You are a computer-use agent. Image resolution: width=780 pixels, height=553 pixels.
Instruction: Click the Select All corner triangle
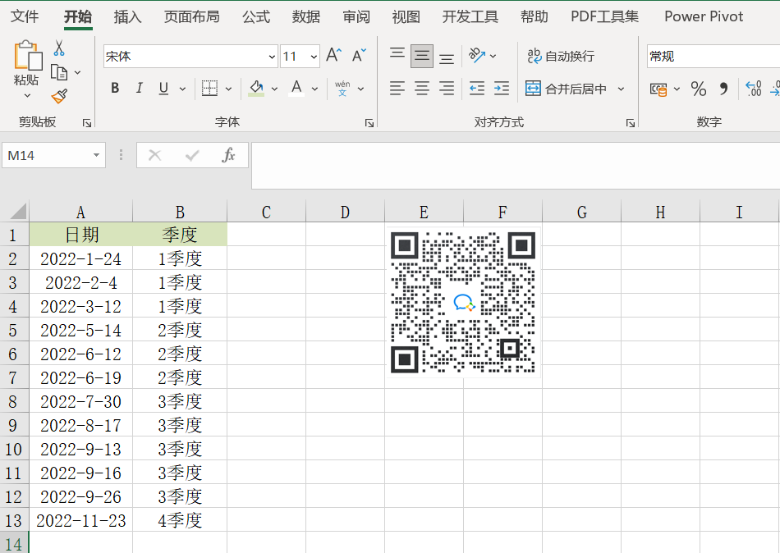(17, 212)
